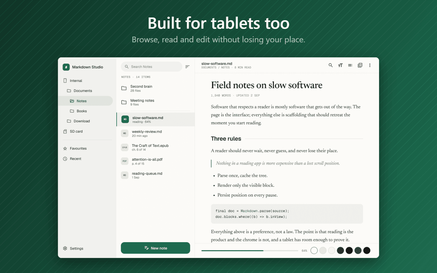Click the NOTES breadcrumb in header
This screenshot has width=437, height=273.
(225, 67)
